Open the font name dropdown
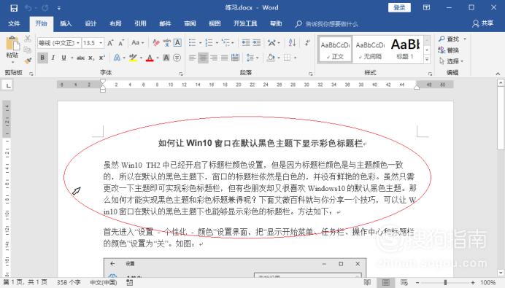Screen dimensions: 505x288 78,43
